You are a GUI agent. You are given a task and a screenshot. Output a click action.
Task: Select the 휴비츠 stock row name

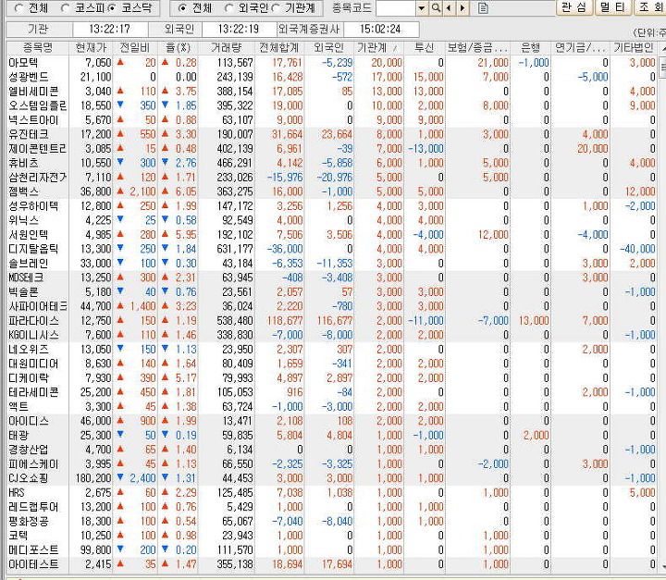point(23,163)
